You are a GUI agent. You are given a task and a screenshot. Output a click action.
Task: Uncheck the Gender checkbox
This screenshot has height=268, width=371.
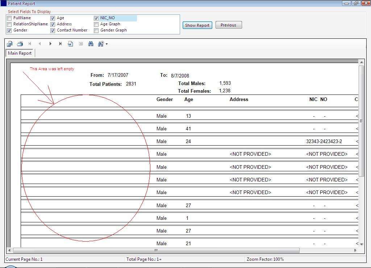click(9, 30)
